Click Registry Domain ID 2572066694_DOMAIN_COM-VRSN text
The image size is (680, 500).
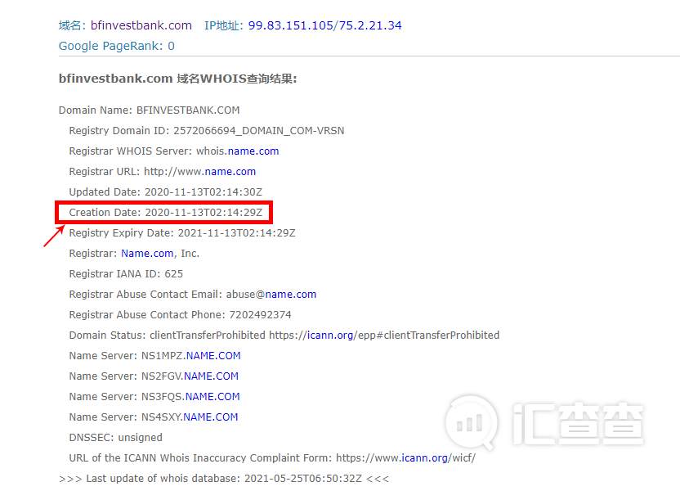[x=207, y=131]
